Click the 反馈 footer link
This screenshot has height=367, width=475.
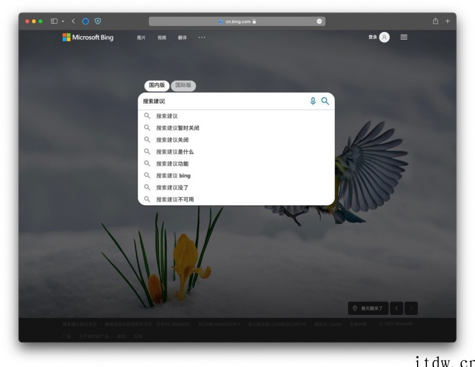click(138, 336)
